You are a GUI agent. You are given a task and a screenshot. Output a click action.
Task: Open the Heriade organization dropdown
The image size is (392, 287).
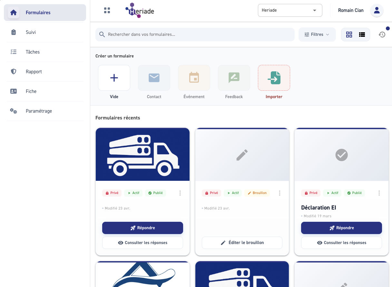coord(290,10)
